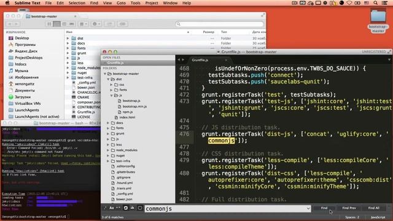Open the Goto menu

tap(121, 3)
